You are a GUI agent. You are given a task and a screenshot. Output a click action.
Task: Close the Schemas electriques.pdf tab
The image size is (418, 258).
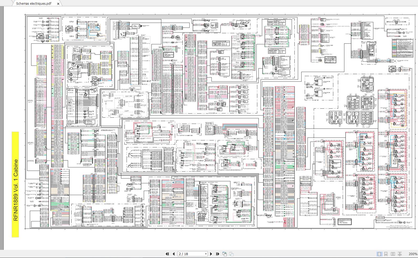[58, 4]
